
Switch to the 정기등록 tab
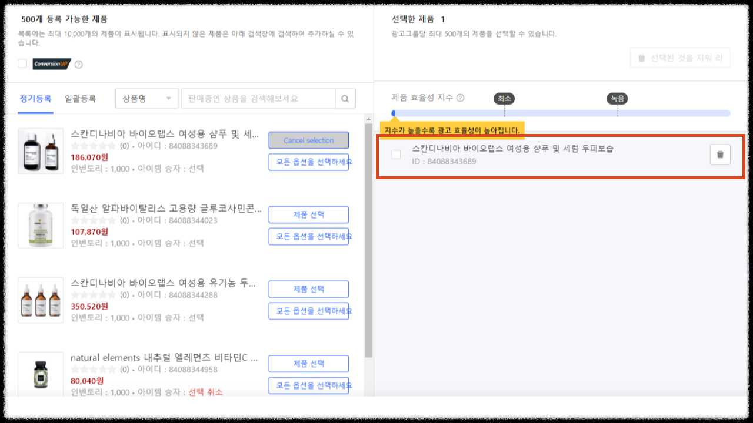click(35, 99)
